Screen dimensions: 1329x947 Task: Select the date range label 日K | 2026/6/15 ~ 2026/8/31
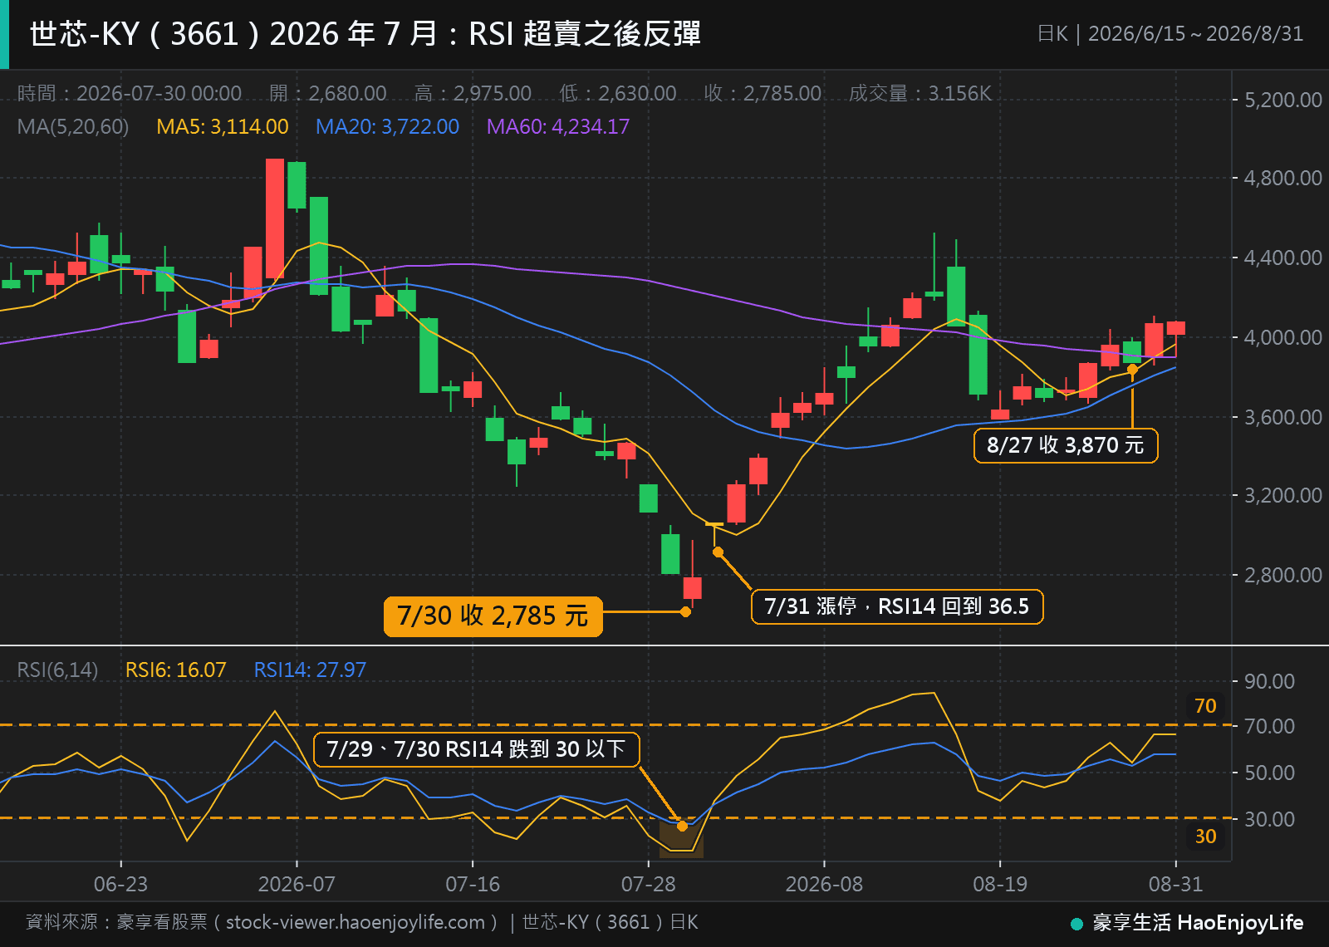(1170, 34)
